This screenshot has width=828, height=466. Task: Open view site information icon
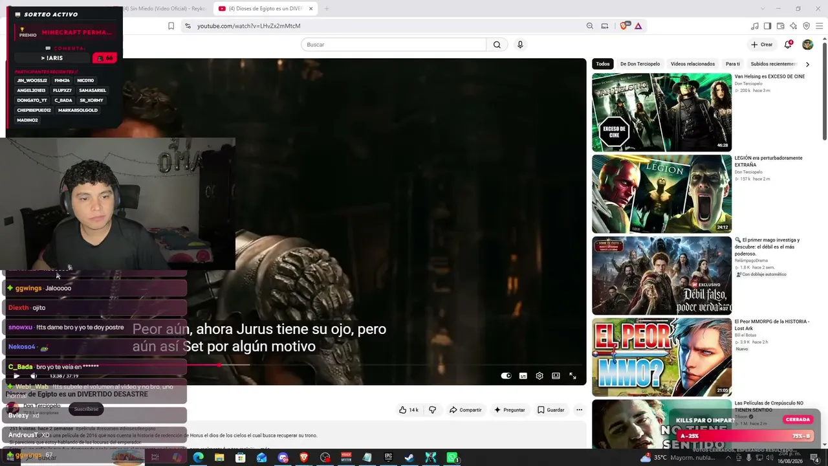[188, 26]
